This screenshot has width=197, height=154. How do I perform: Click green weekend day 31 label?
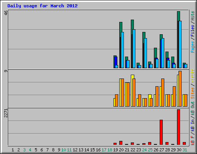click(185, 150)
